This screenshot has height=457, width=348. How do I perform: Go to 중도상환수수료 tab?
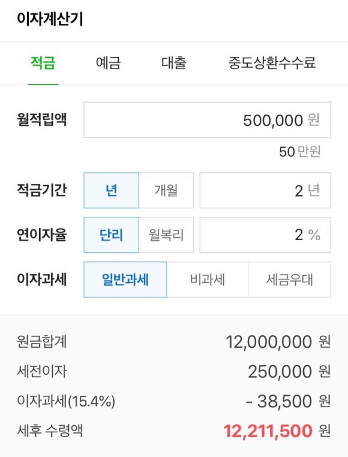point(272,62)
